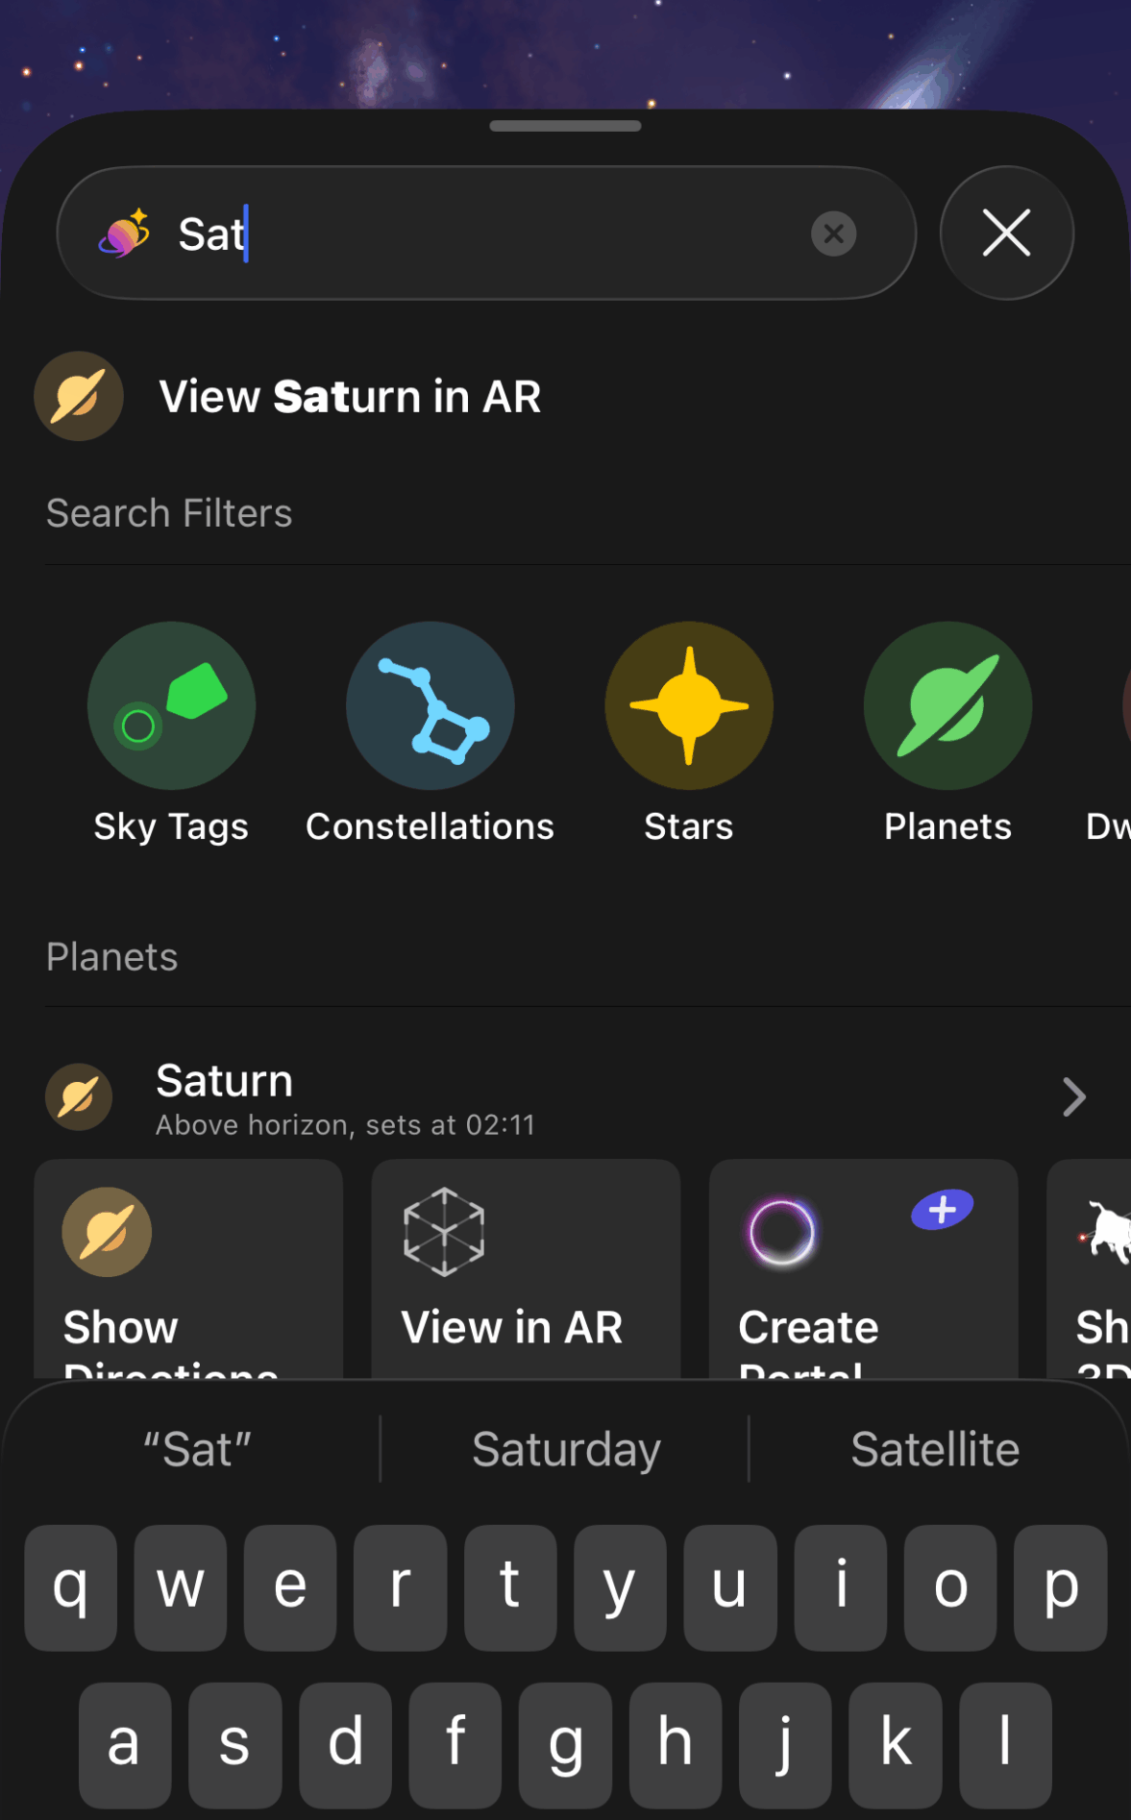Screen dimensions: 1131x1820
Task: Open the Create Portal card
Action: [863, 1269]
